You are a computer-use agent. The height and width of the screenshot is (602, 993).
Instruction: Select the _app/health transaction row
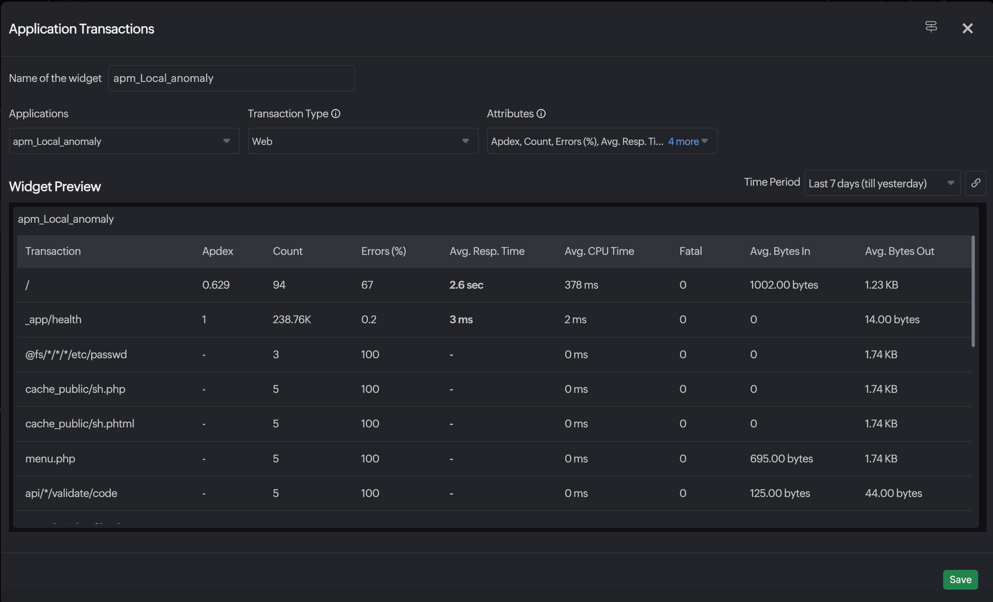pos(54,320)
